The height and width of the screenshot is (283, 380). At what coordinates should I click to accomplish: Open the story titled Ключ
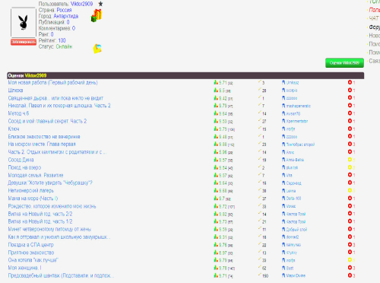[x=14, y=129]
